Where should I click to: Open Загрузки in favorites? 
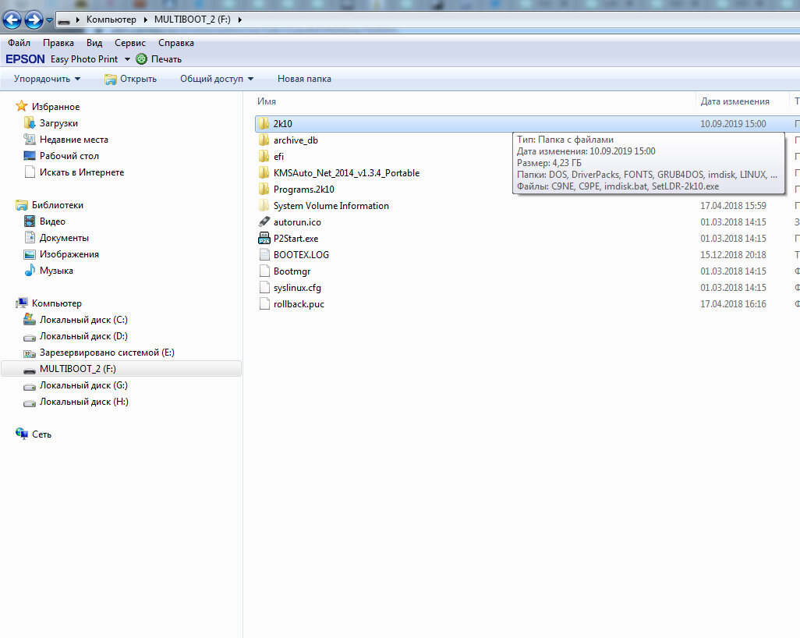click(58, 123)
